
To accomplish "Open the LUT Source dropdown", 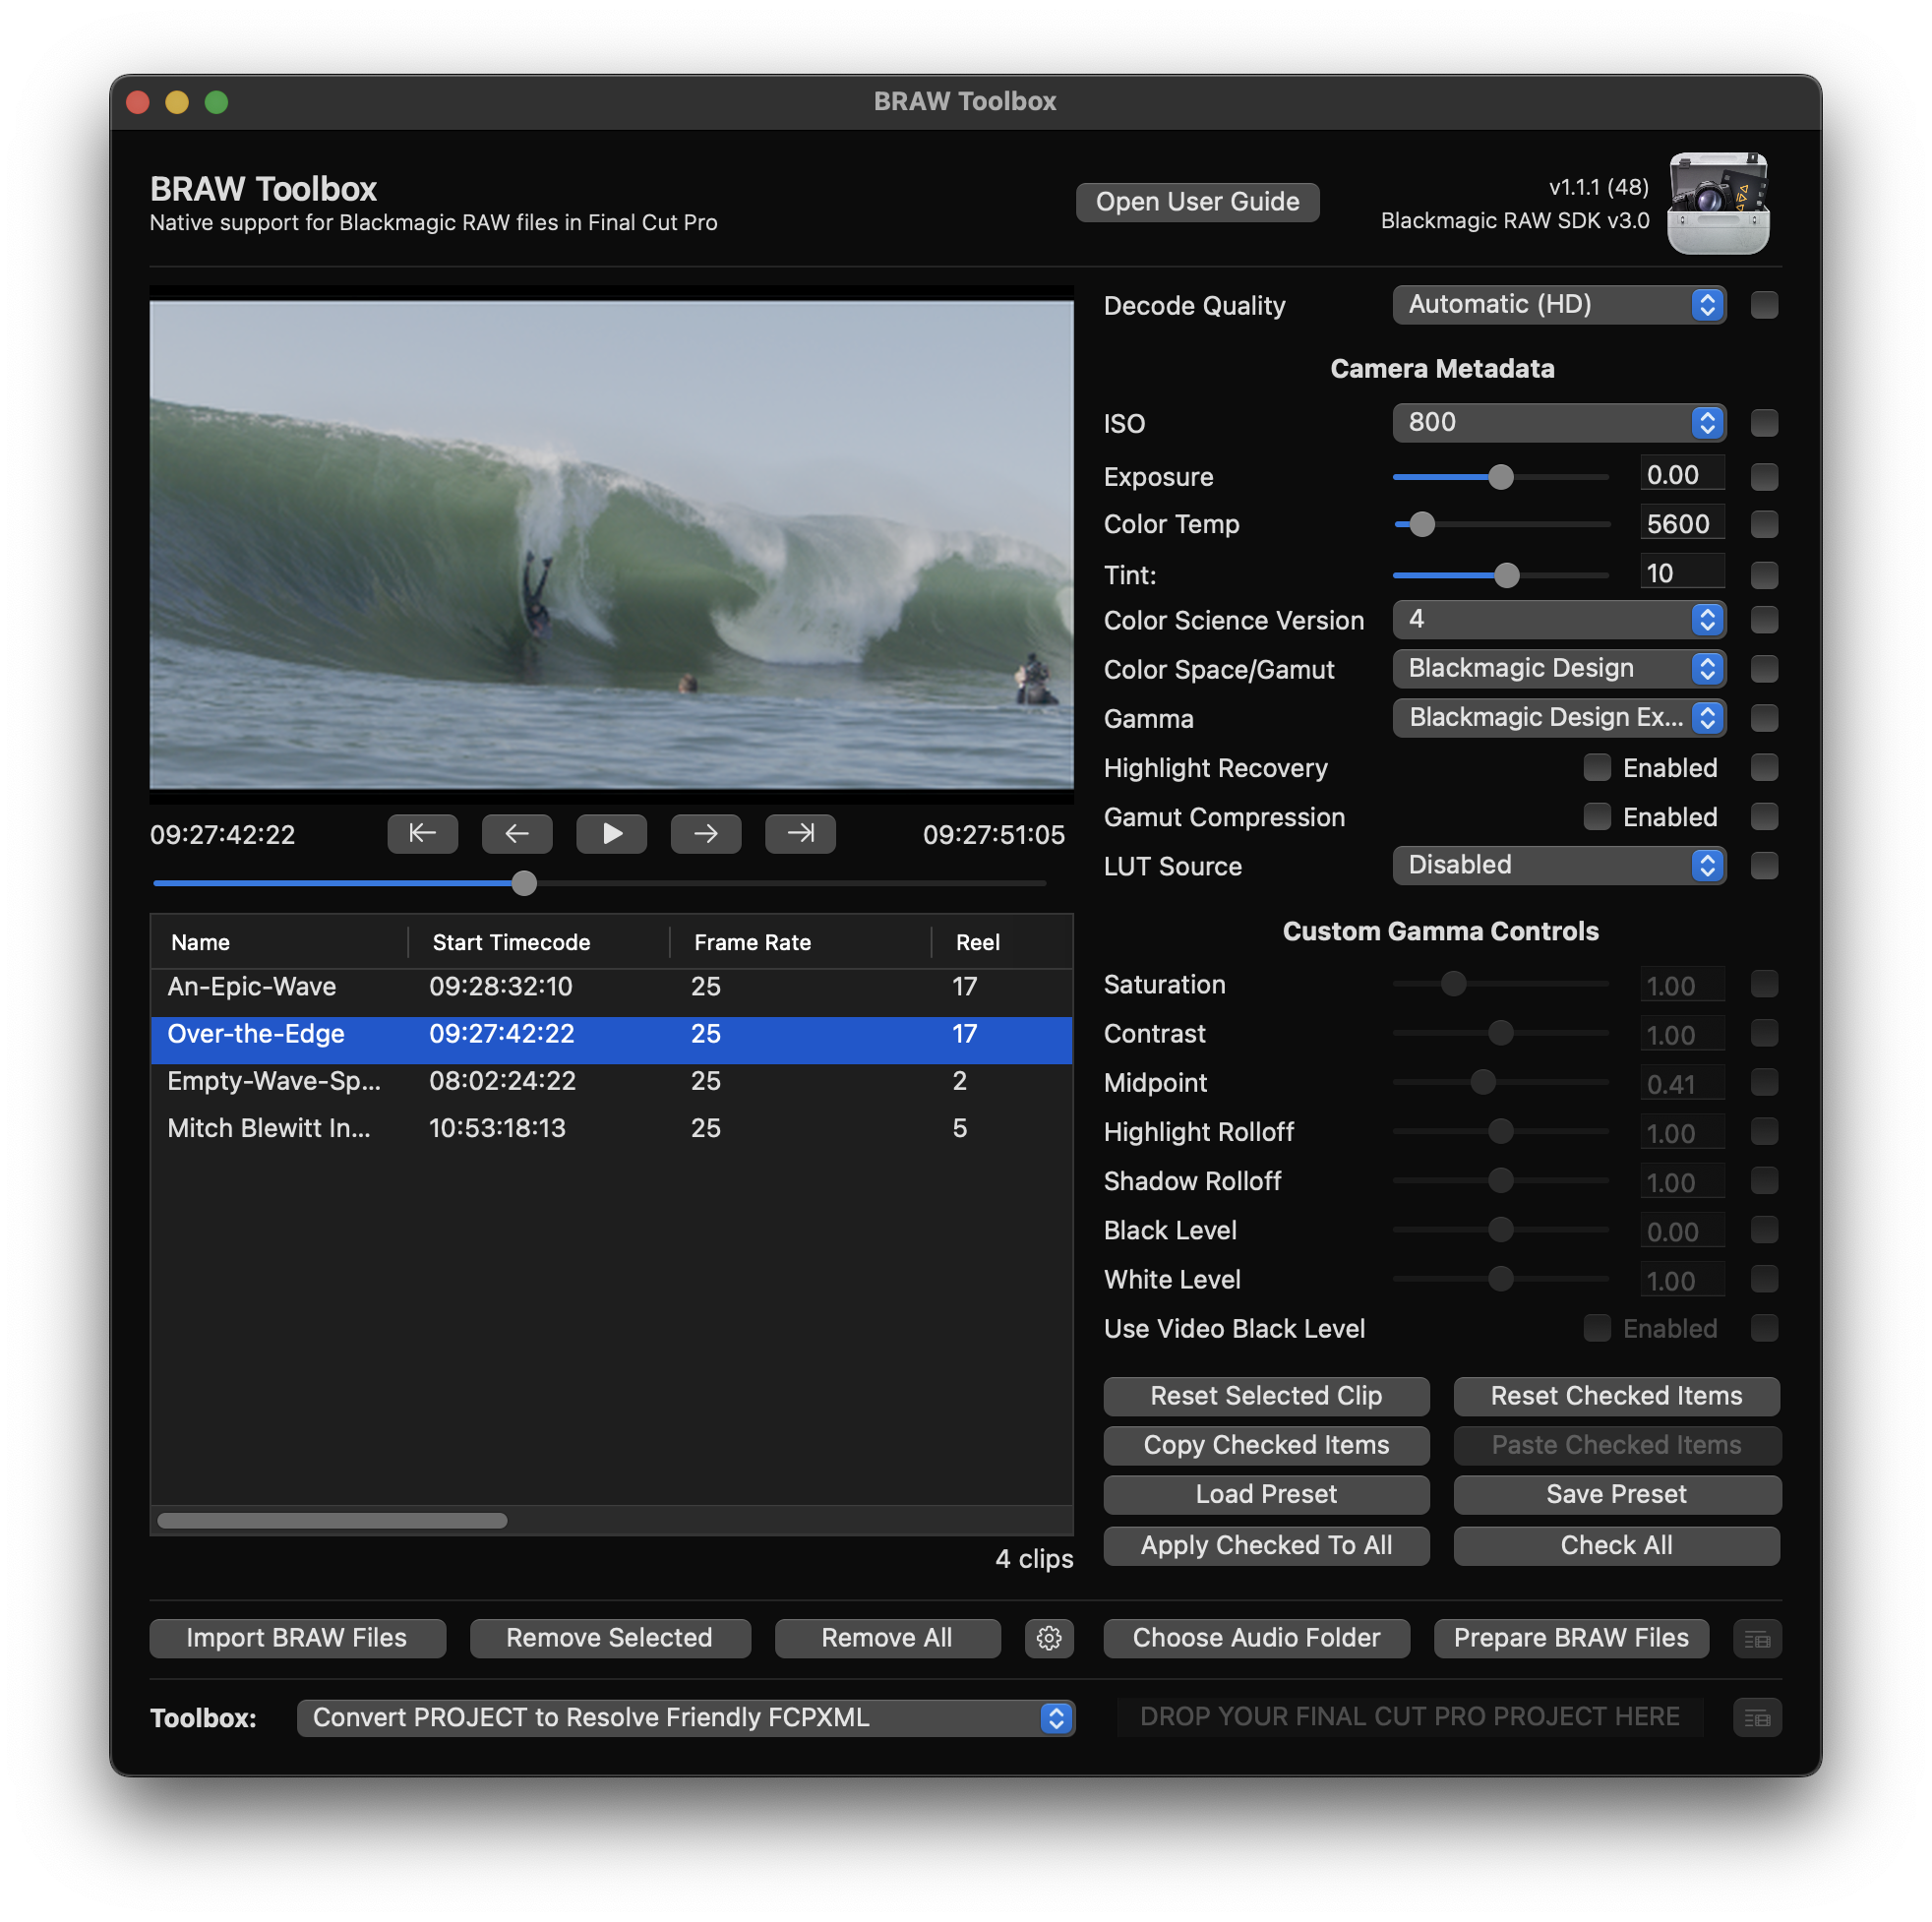I will pos(1558,865).
